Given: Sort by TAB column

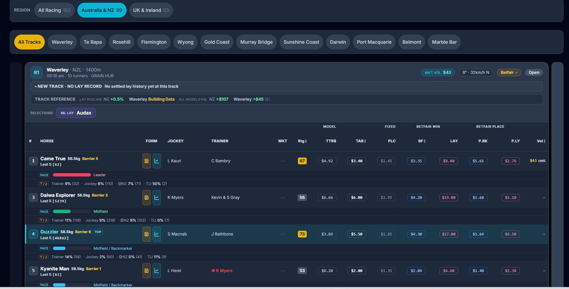Looking at the screenshot, I should coord(361,141).
